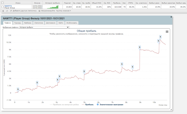The height and width of the screenshot is (114, 187).
Task: Click the refresh icon beside the trash
Action: (7, 11)
